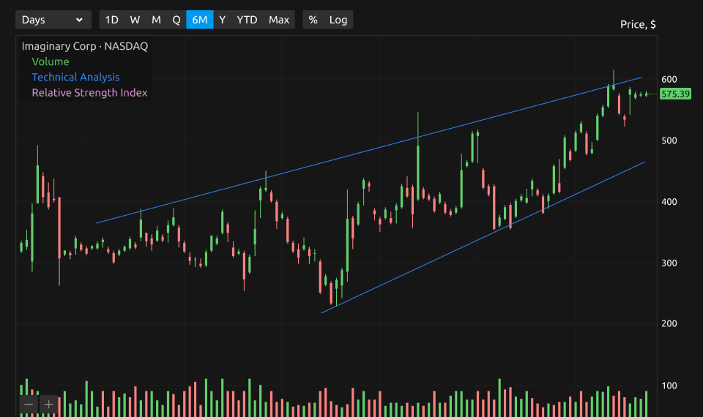Click the 600 price axis label
The height and width of the screenshot is (417, 703).
669,79
